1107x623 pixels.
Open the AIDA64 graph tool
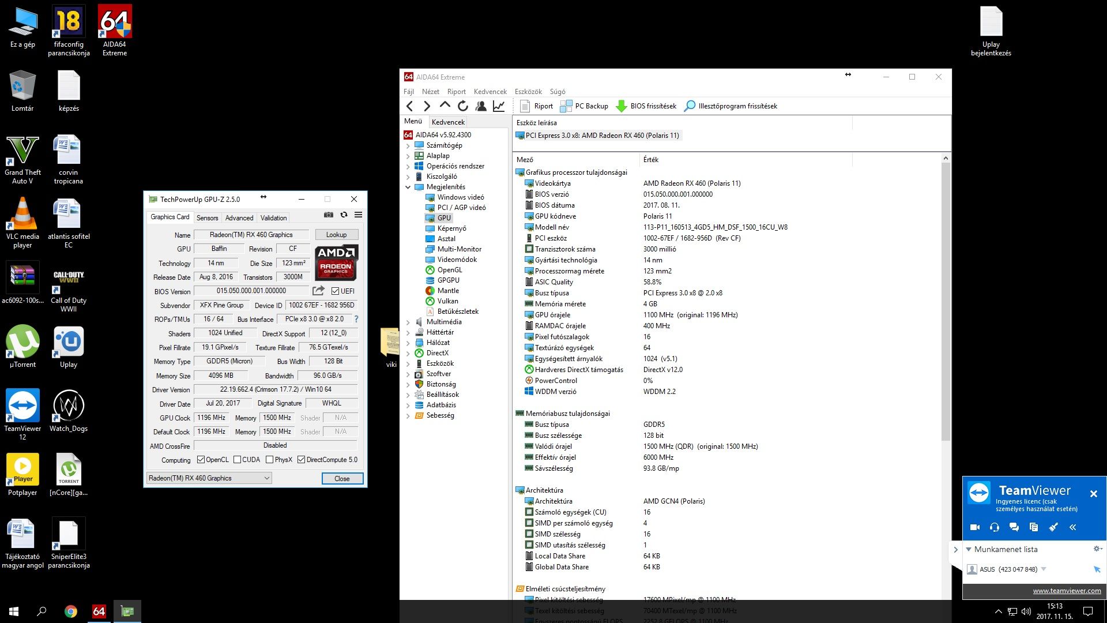499,106
